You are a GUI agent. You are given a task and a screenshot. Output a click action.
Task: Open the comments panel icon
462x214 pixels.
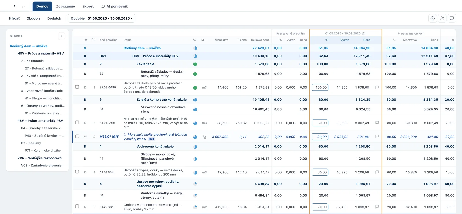click(x=452, y=18)
